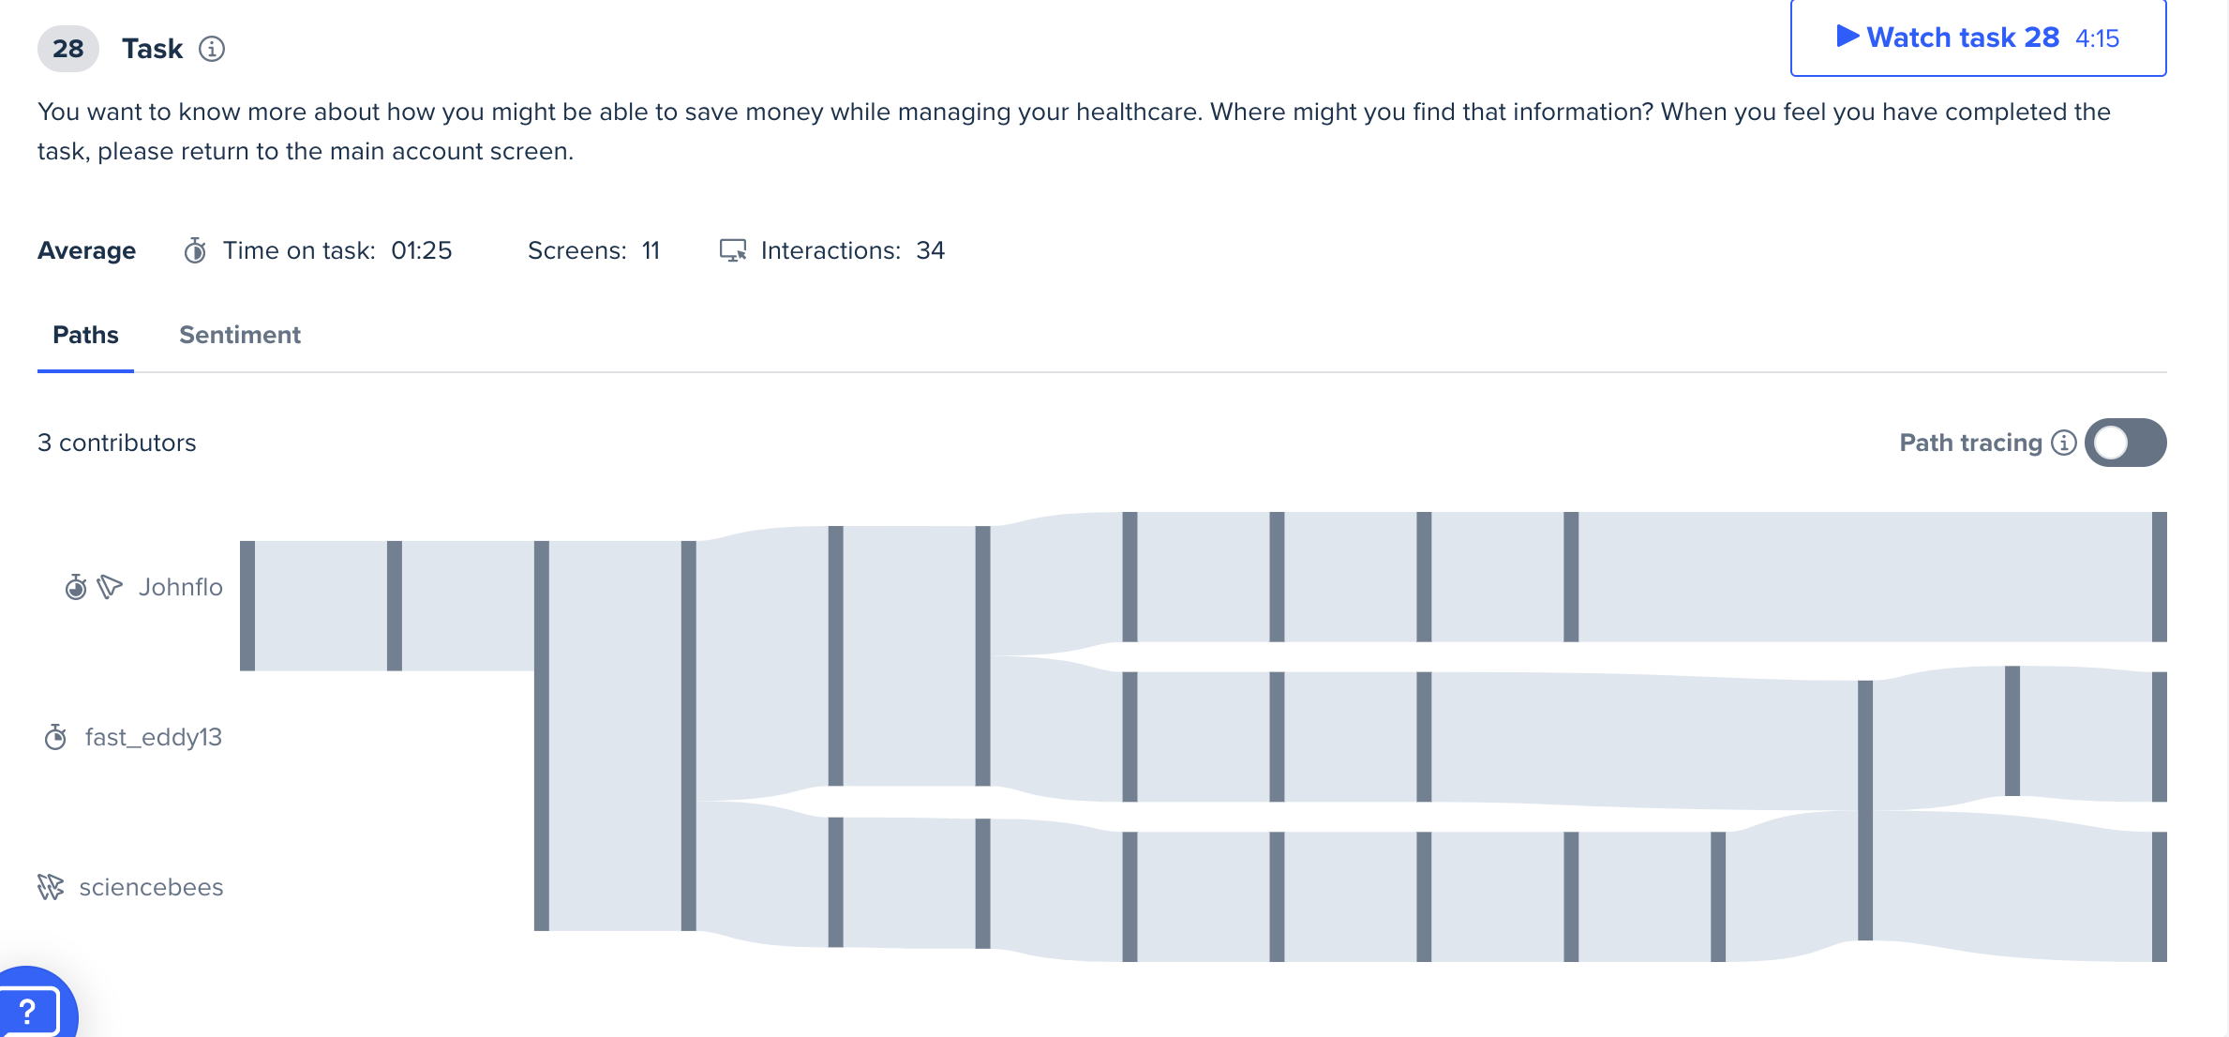Select the Paths tab

(x=85, y=335)
